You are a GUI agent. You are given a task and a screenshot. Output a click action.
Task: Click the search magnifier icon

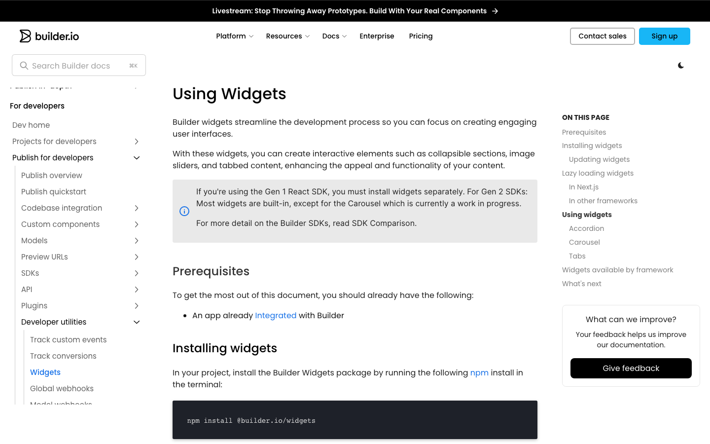[x=24, y=66]
